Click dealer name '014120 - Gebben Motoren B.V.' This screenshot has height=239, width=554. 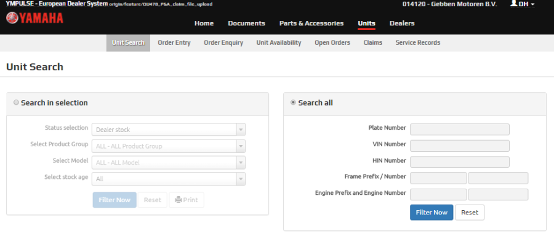click(x=450, y=4)
